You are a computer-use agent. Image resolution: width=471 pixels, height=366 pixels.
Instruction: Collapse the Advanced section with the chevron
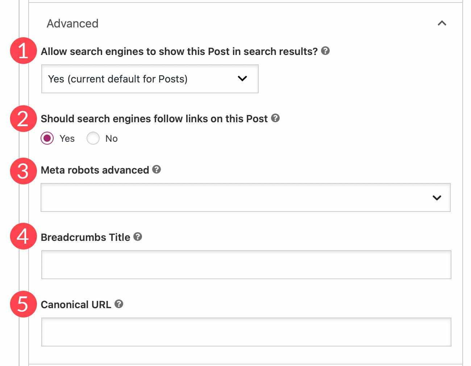coord(442,23)
